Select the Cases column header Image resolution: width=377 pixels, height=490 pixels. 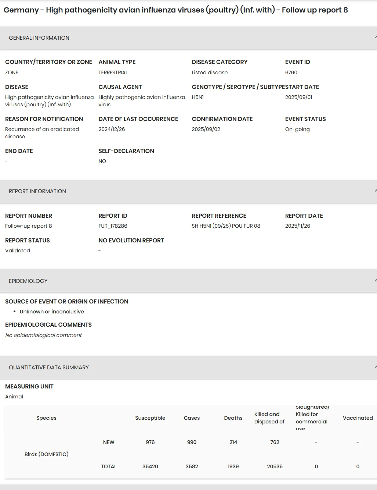[x=192, y=418]
